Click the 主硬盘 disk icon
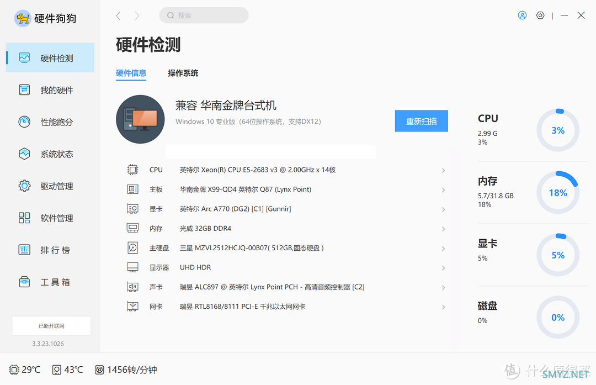This screenshot has width=596, height=385. click(132, 247)
